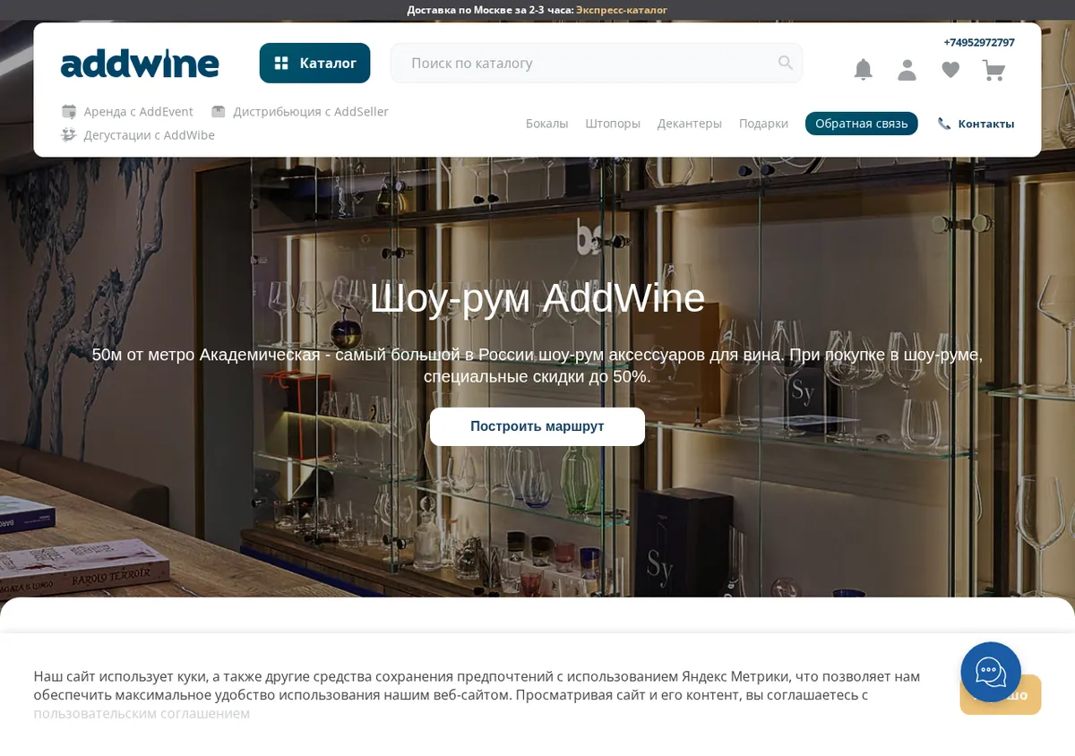Open the Экспресс-каталог link in top bar
Viewport: 1075px width, 756px height.
click(x=622, y=10)
